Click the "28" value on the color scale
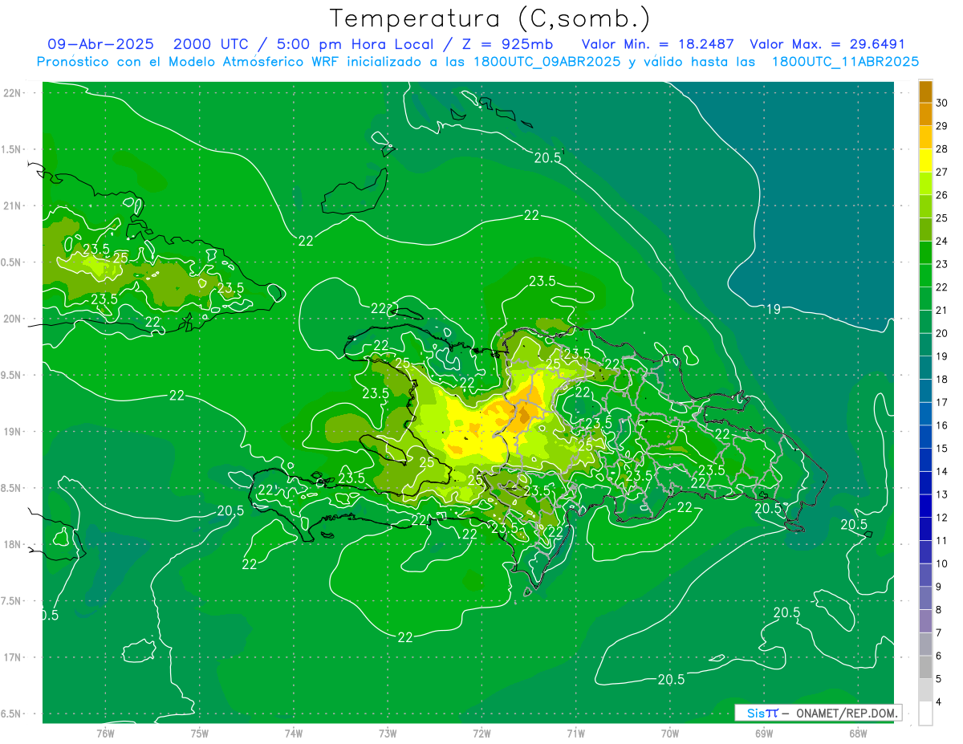 tap(942, 148)
